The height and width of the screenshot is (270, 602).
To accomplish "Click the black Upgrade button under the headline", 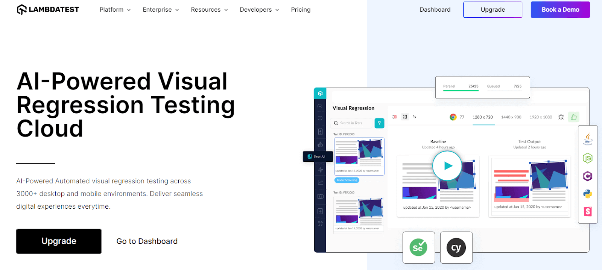I will pyautogui.click(x=59, y=241).
